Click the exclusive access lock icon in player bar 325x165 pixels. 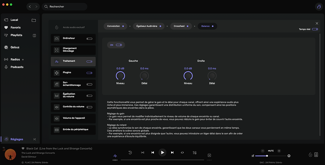[x=310, y=155]
